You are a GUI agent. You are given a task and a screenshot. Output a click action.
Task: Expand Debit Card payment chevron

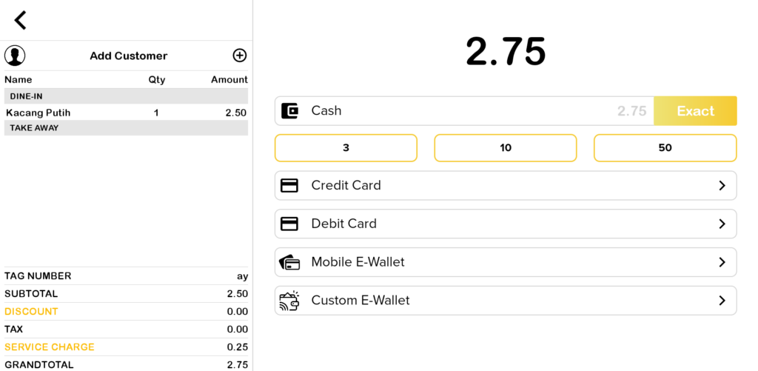[722, 224]
